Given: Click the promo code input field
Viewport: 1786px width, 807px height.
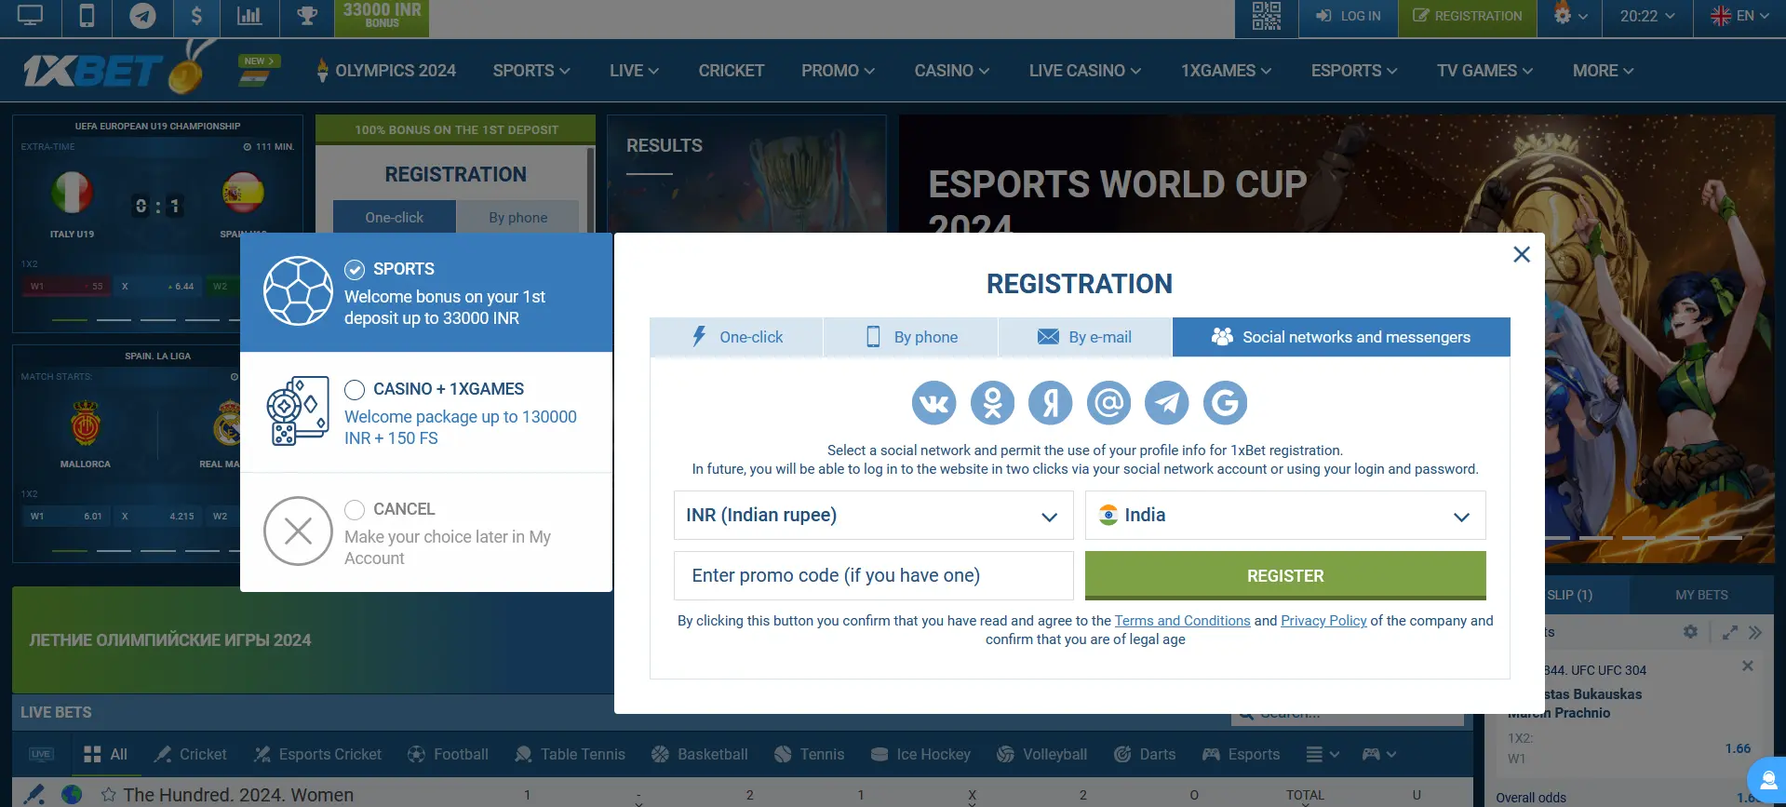Looking at the screenshot, I should point(872,576).
